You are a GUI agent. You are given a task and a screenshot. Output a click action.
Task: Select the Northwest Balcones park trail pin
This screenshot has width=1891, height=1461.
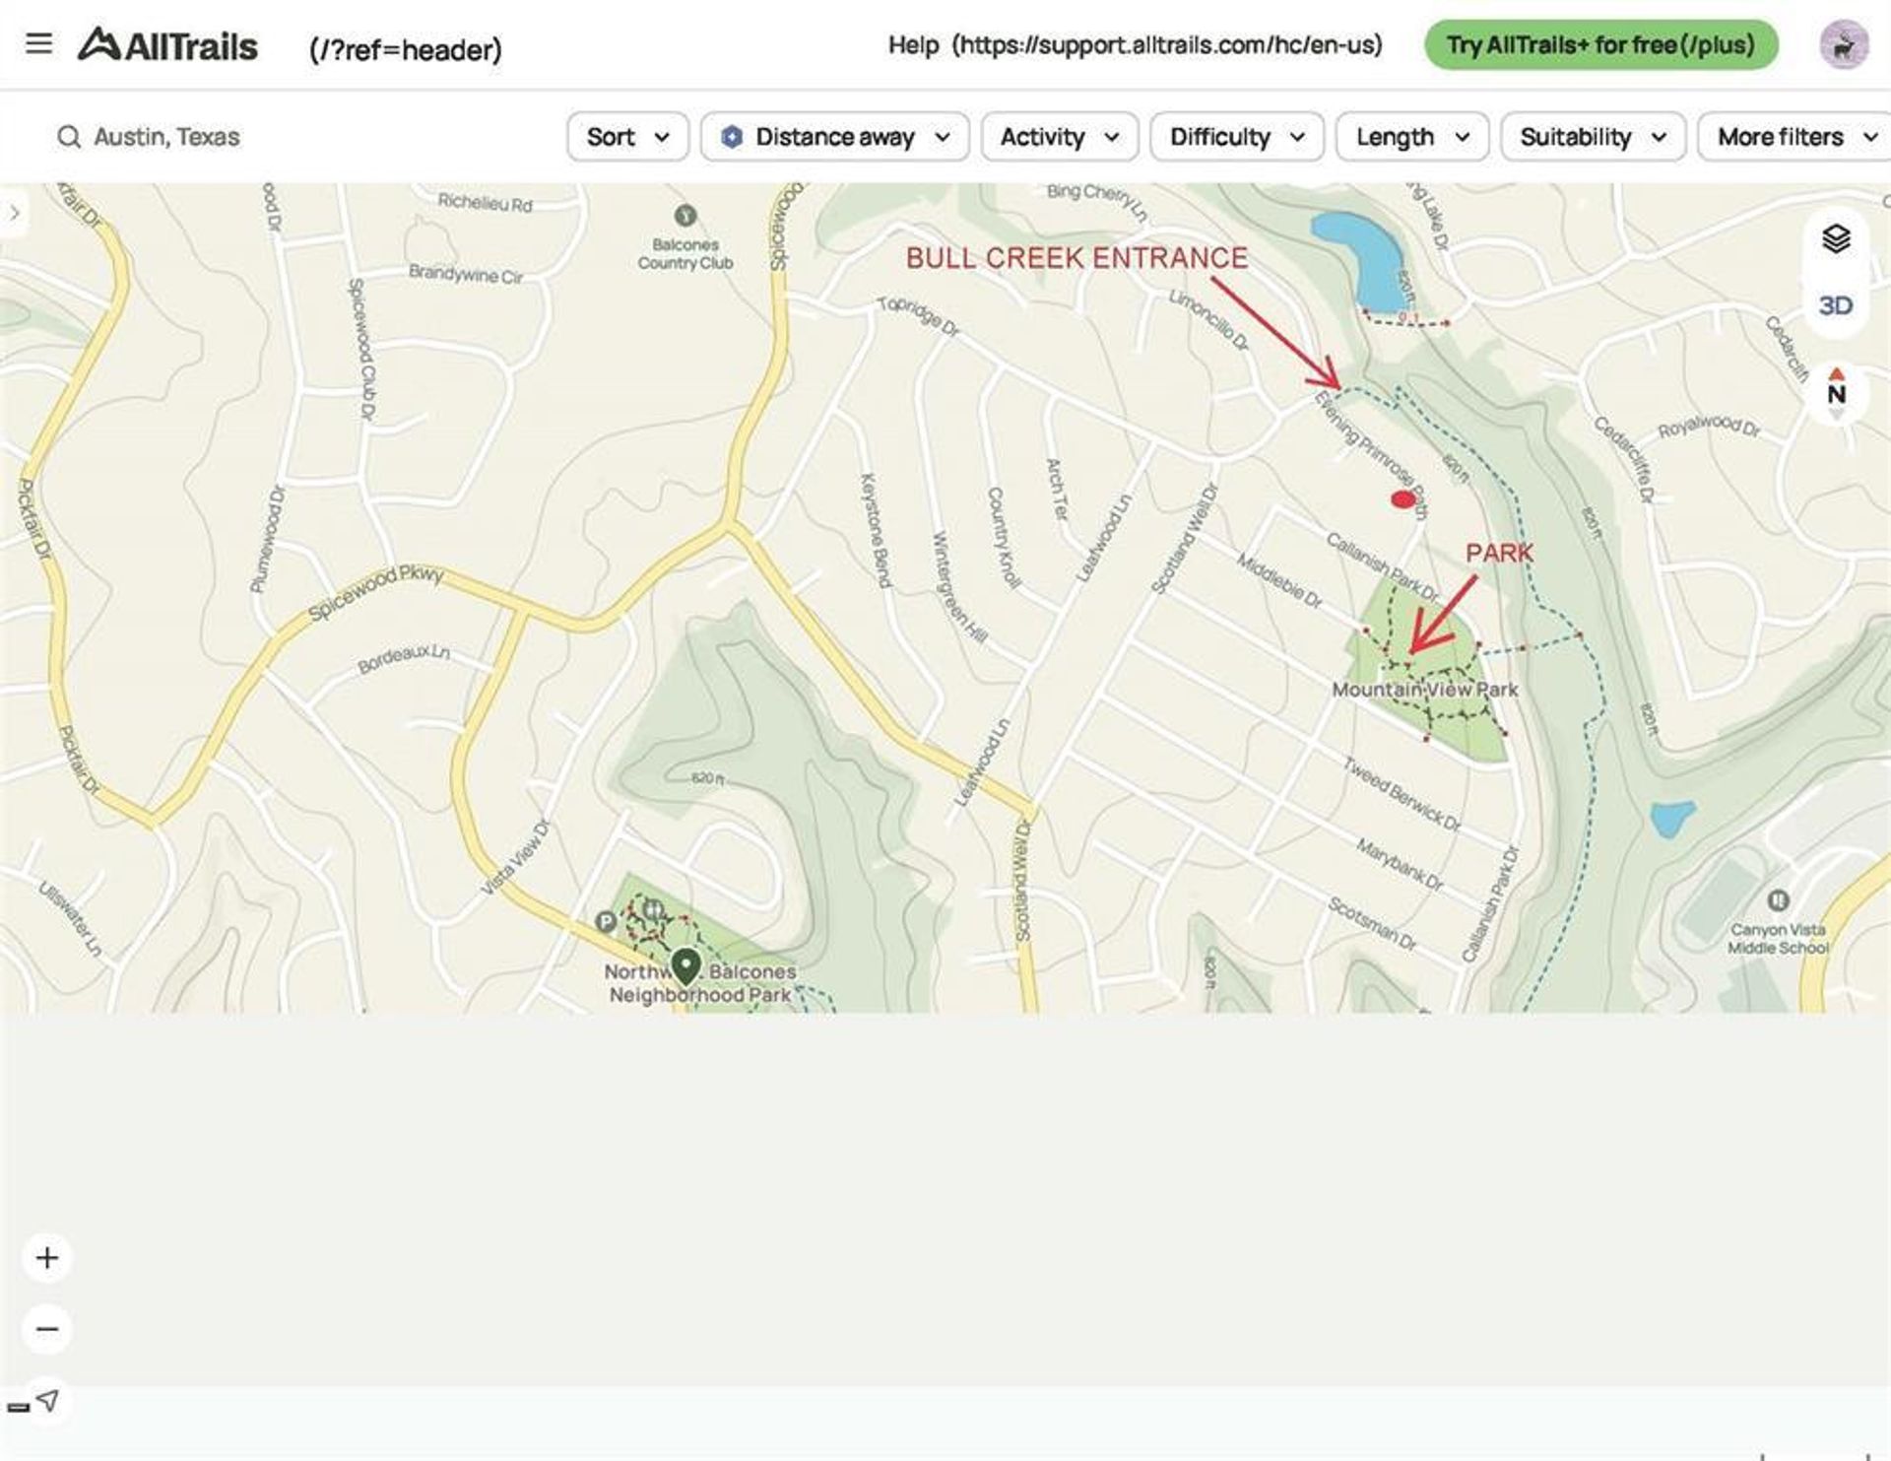coord(685,965)
